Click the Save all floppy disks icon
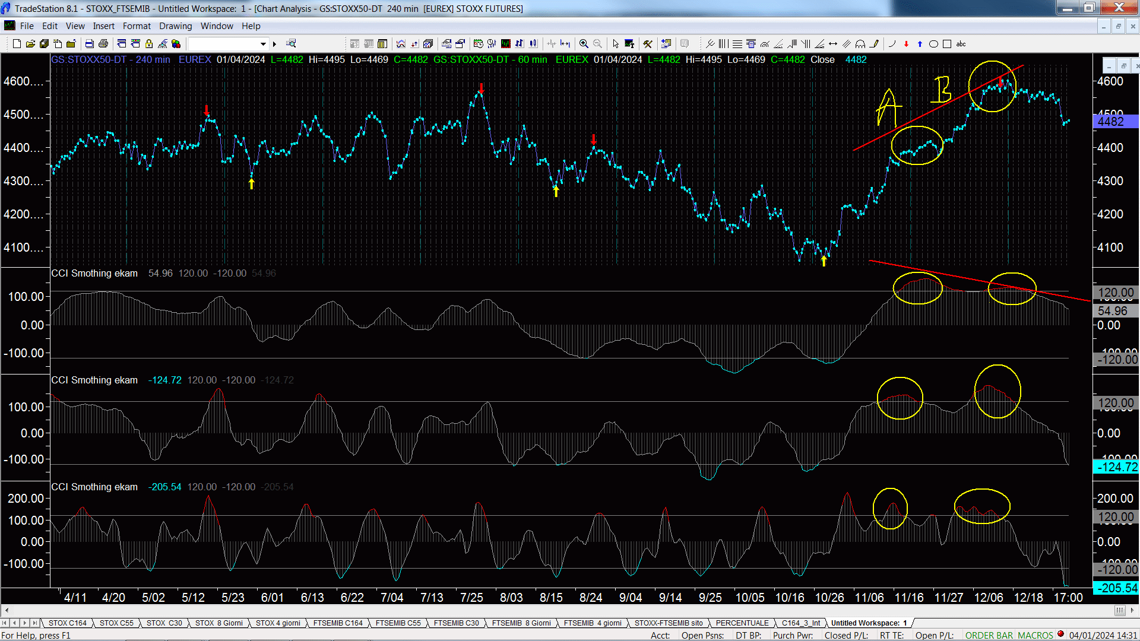Screen dimensions: 1140x641 pos(44,43)
